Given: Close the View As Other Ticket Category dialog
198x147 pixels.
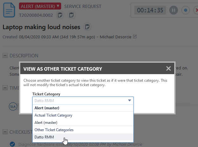Looking at the screenshot, I should coord(169,68).
